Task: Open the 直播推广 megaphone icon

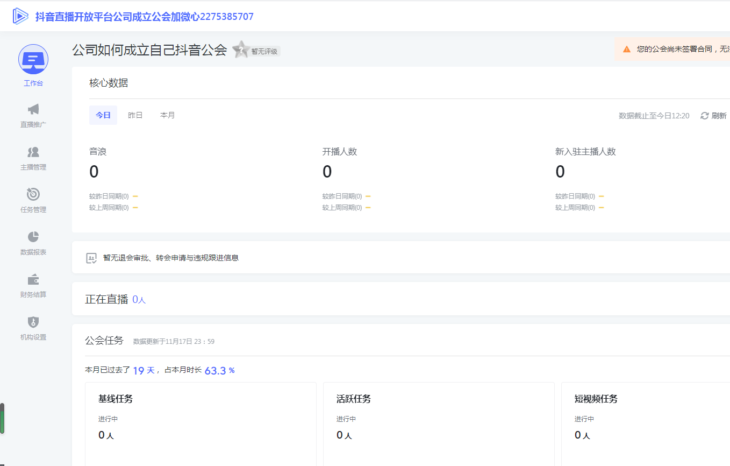Action: tap(33, 109)
